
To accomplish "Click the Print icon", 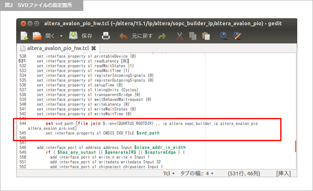I will pos(106,36).
